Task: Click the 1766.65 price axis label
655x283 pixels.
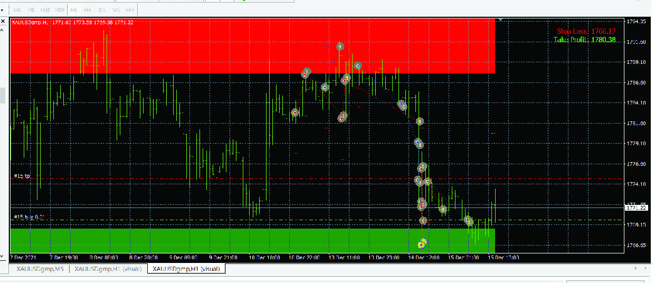Action: click(636, 246)
